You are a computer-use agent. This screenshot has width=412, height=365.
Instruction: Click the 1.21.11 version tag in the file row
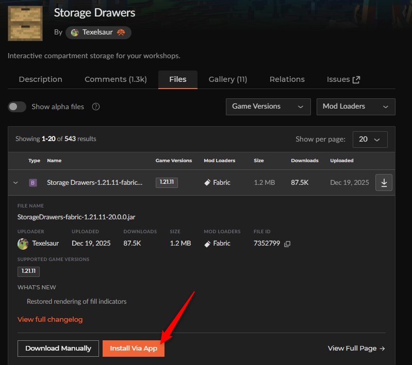click(167, 182)
